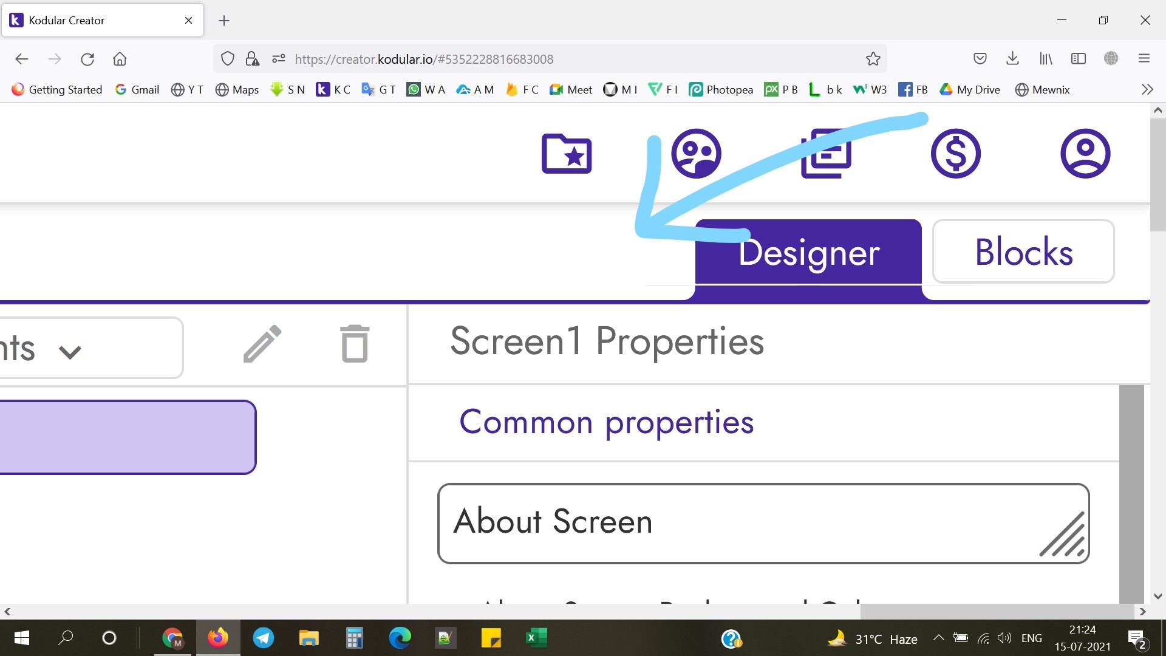Screen dimensions: 1166x656
Task: Toggle the Firefox sidebar view icon
Action: click(1078, 58)
